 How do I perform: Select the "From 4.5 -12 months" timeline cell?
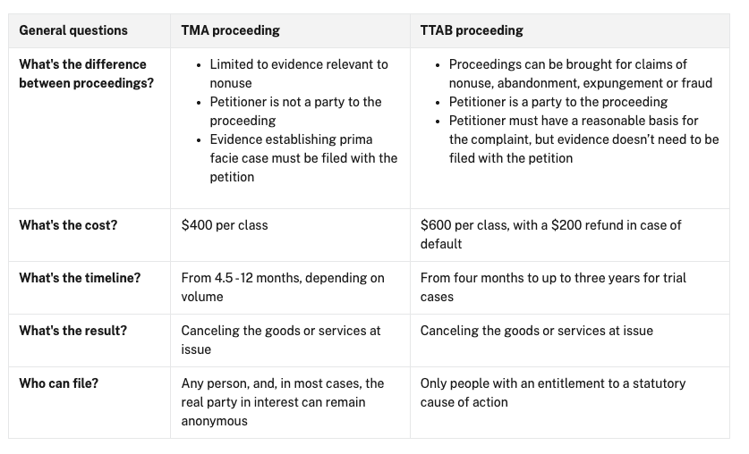[x=282, y=287]
